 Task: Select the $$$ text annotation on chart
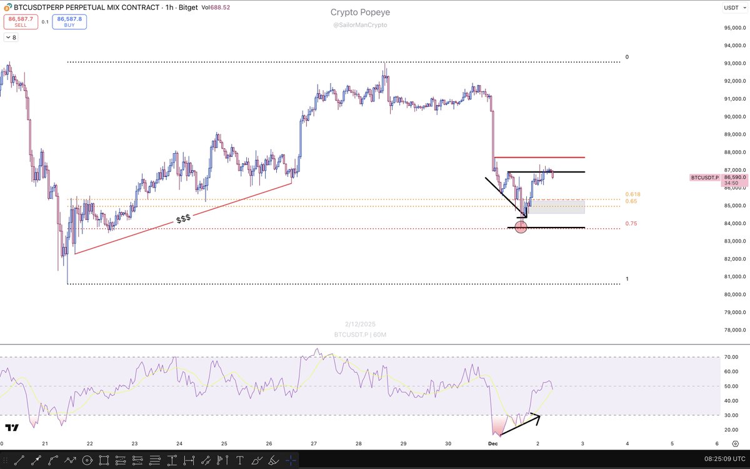pos(182,219)
